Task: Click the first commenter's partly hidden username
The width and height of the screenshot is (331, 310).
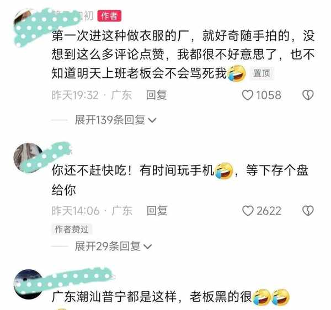Action: 72,16
